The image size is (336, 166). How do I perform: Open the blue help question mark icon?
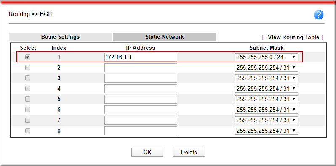click(318, 15)
